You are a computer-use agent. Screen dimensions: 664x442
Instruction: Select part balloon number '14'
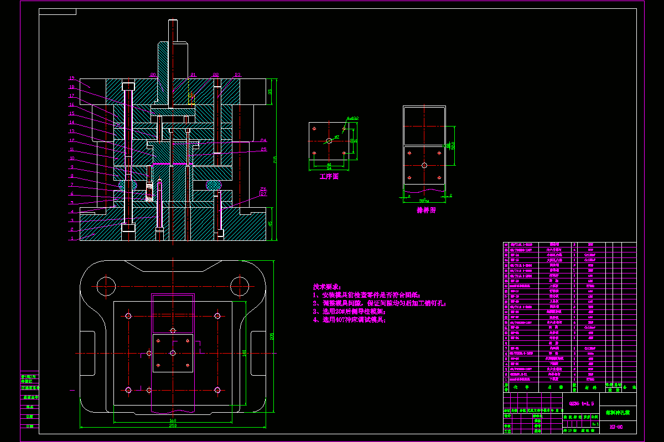[72, 122]
